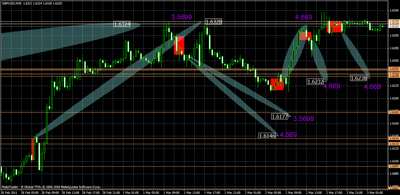Select the purple 4.669 label at top right
Viewport: 400px width, 195px height.
click(303, 17)
